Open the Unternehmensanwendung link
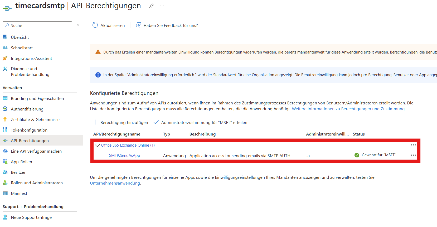Image resolution: width=437 pixels, height=227 pixels. (115, 183)
